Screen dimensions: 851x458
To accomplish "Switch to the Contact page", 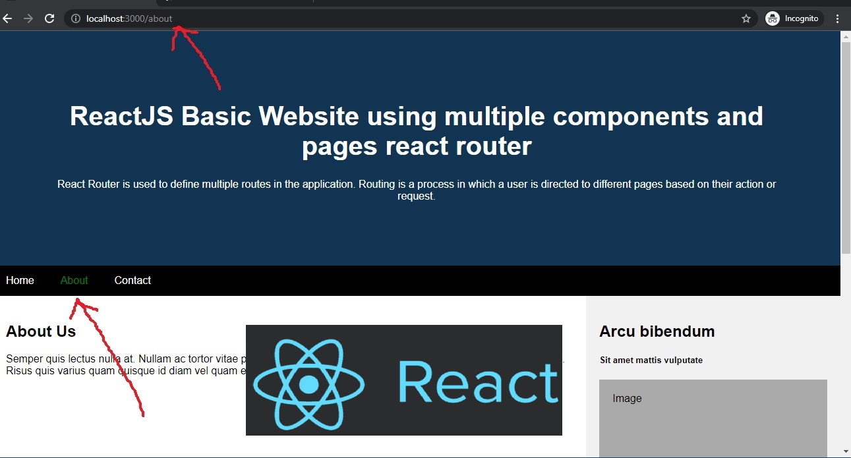I will pyautogui.click(x=132, y=280).
